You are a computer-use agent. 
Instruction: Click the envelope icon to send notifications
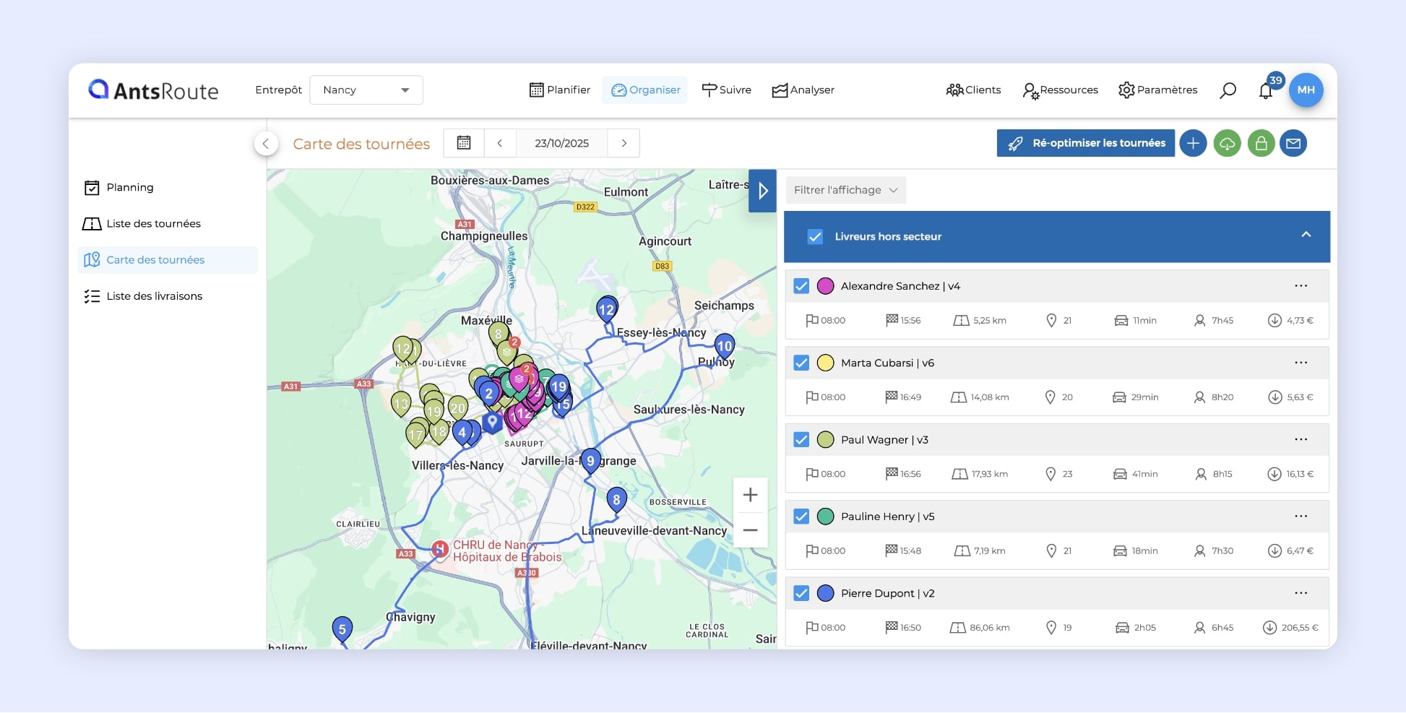click(1294, 143)
